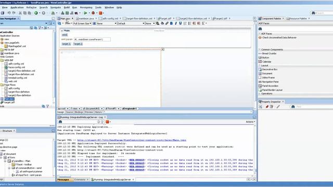Select mainBean.java in navigator tree
This screenshot has height=187, width=333.
[10, 53]
